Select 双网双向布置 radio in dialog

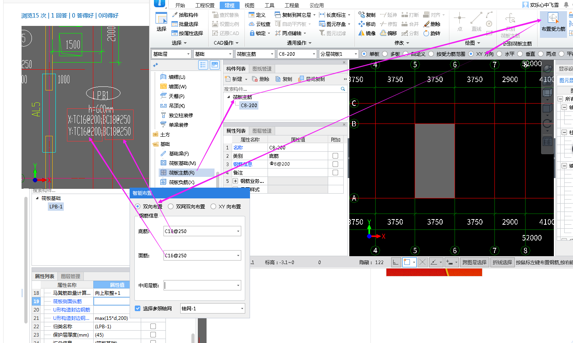(171, 206)
